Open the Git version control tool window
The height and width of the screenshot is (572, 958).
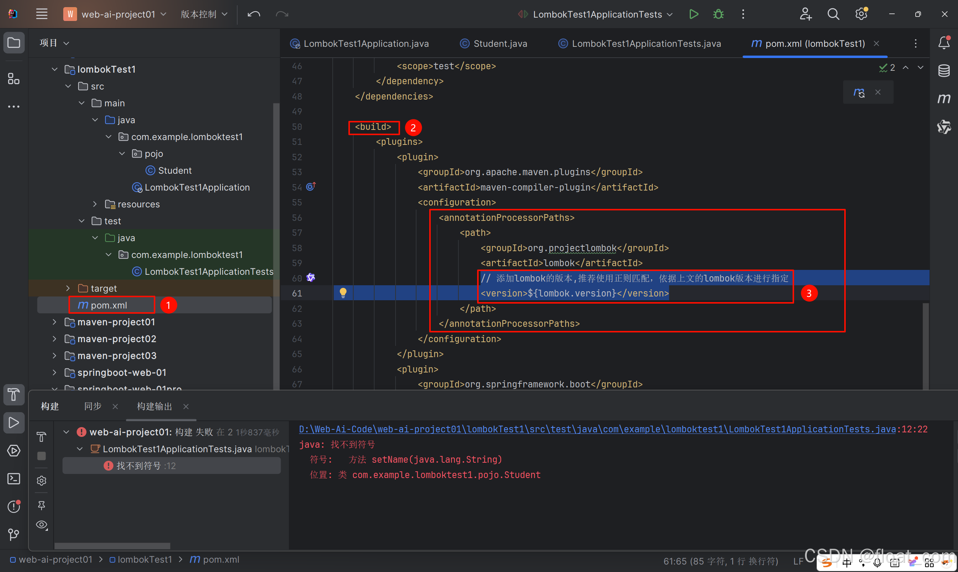click(14, 534)
